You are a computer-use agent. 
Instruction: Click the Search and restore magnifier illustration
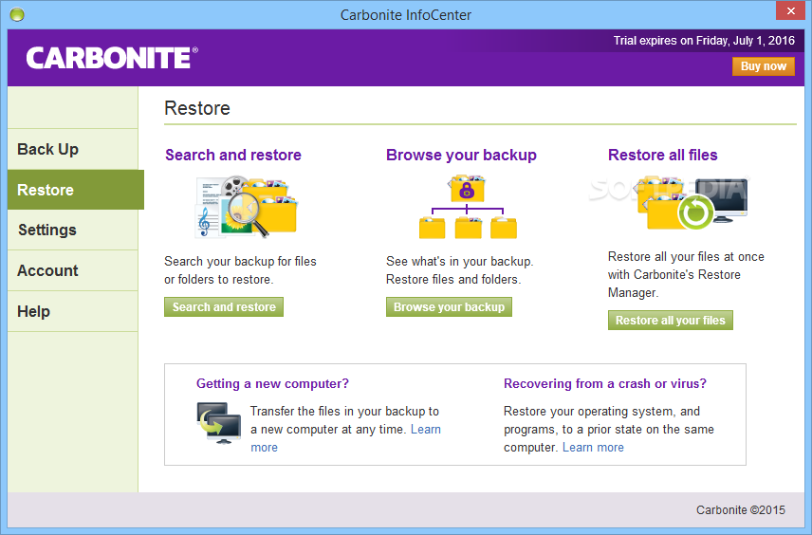coord(247,207)
